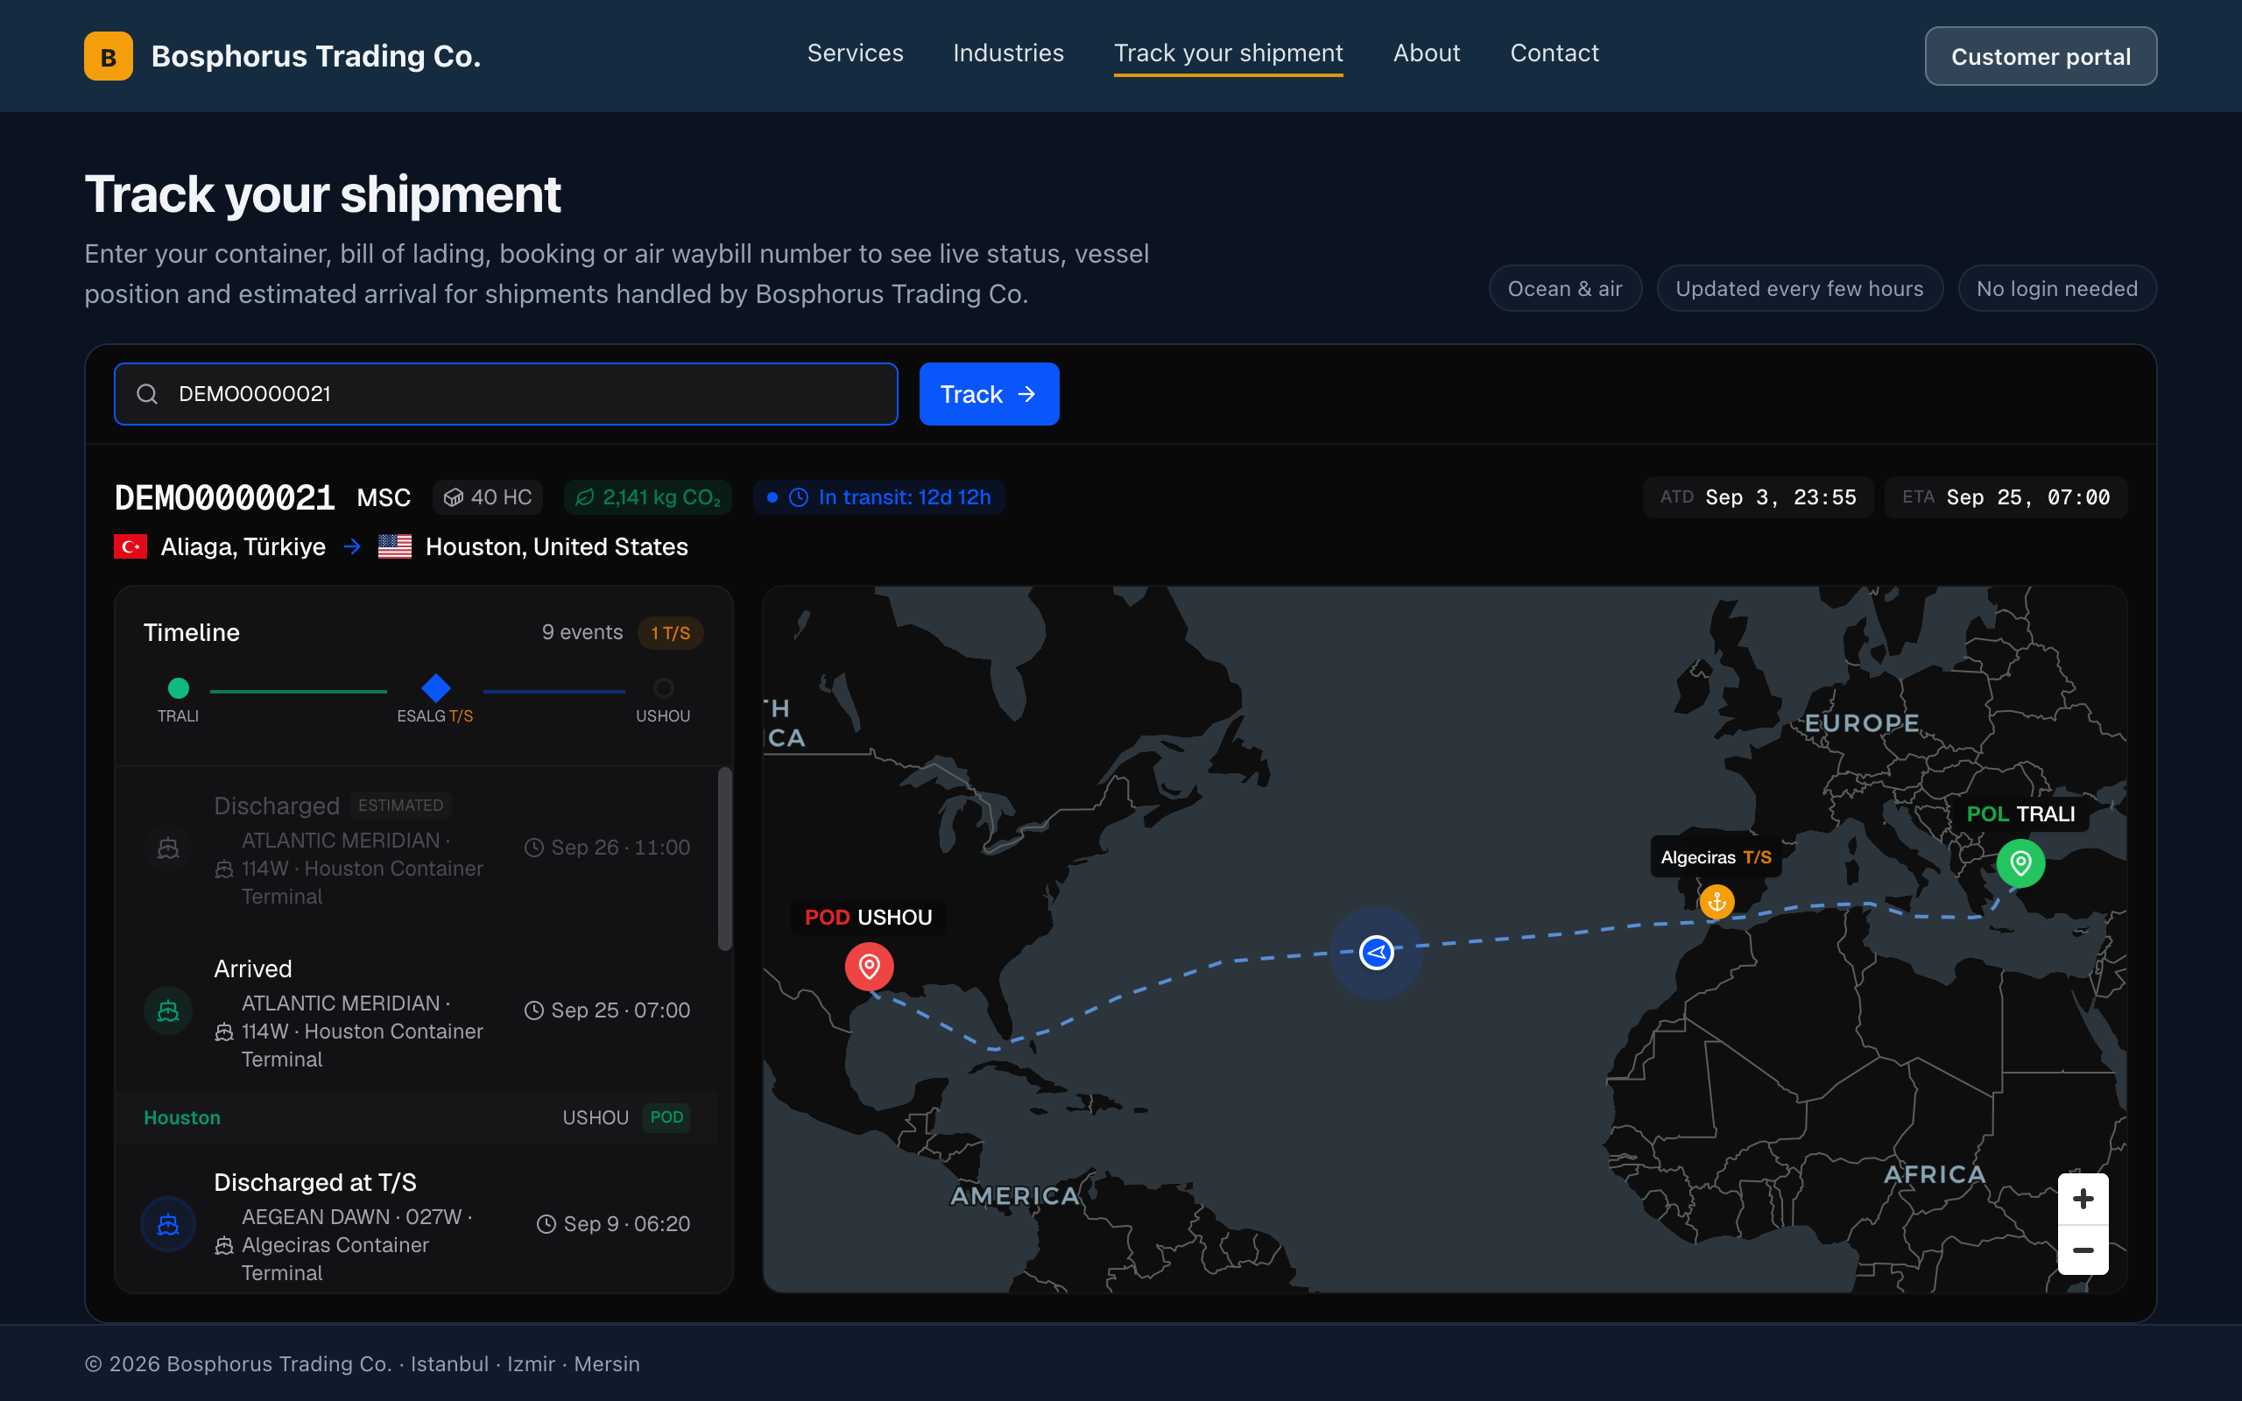The image size is (2242, 1401).
Task: Select the TRALI green timeline dot
Action: point(178,687)
